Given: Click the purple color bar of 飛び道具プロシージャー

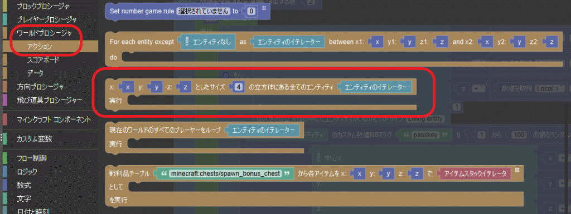Looking at the screenshot, I should (4, 100).
